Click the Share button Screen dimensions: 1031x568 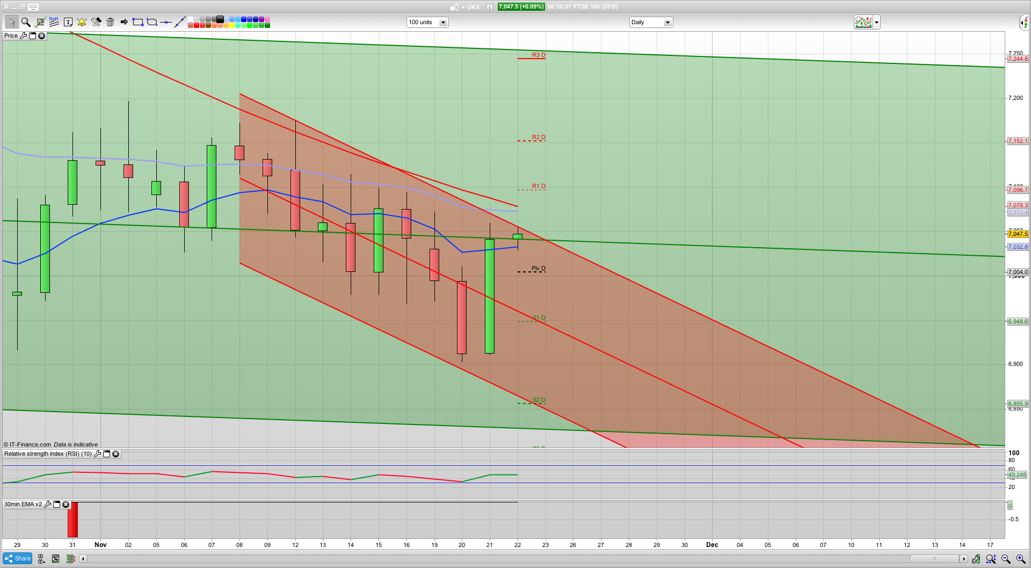pos(17,559)
